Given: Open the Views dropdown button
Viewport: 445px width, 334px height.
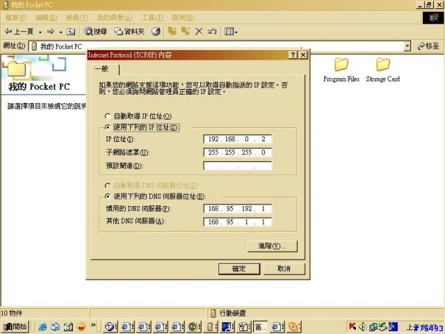Looking at the screenshot, I should (x=231, y=31).
